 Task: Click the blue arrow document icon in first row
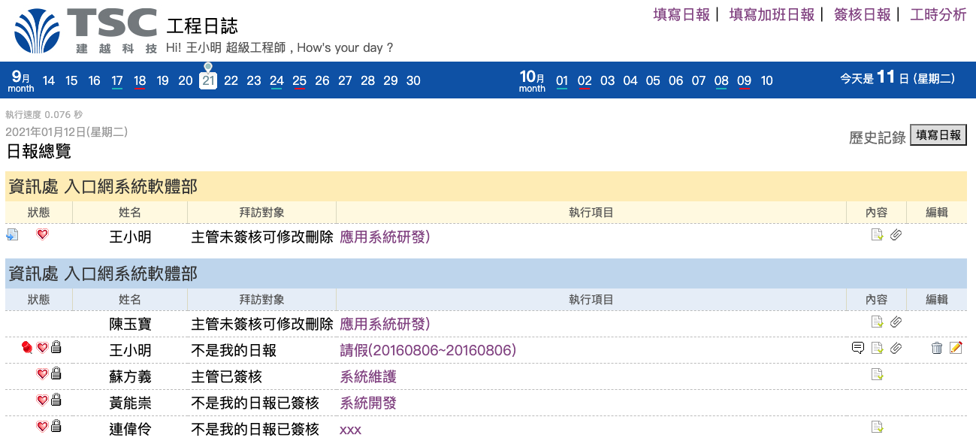point(12,235)
